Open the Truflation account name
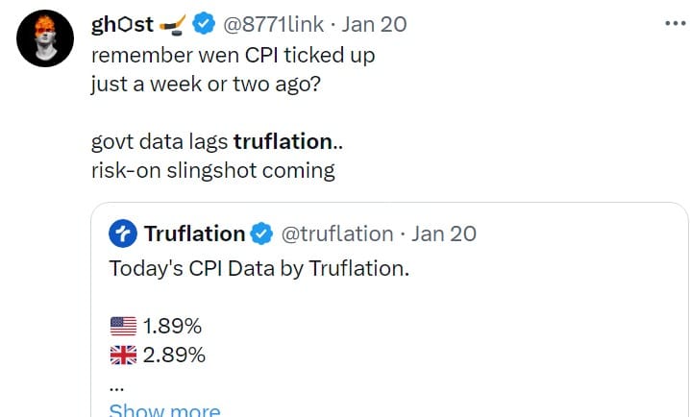This screenshot has width=690, height=417. [x=194, y=233]
